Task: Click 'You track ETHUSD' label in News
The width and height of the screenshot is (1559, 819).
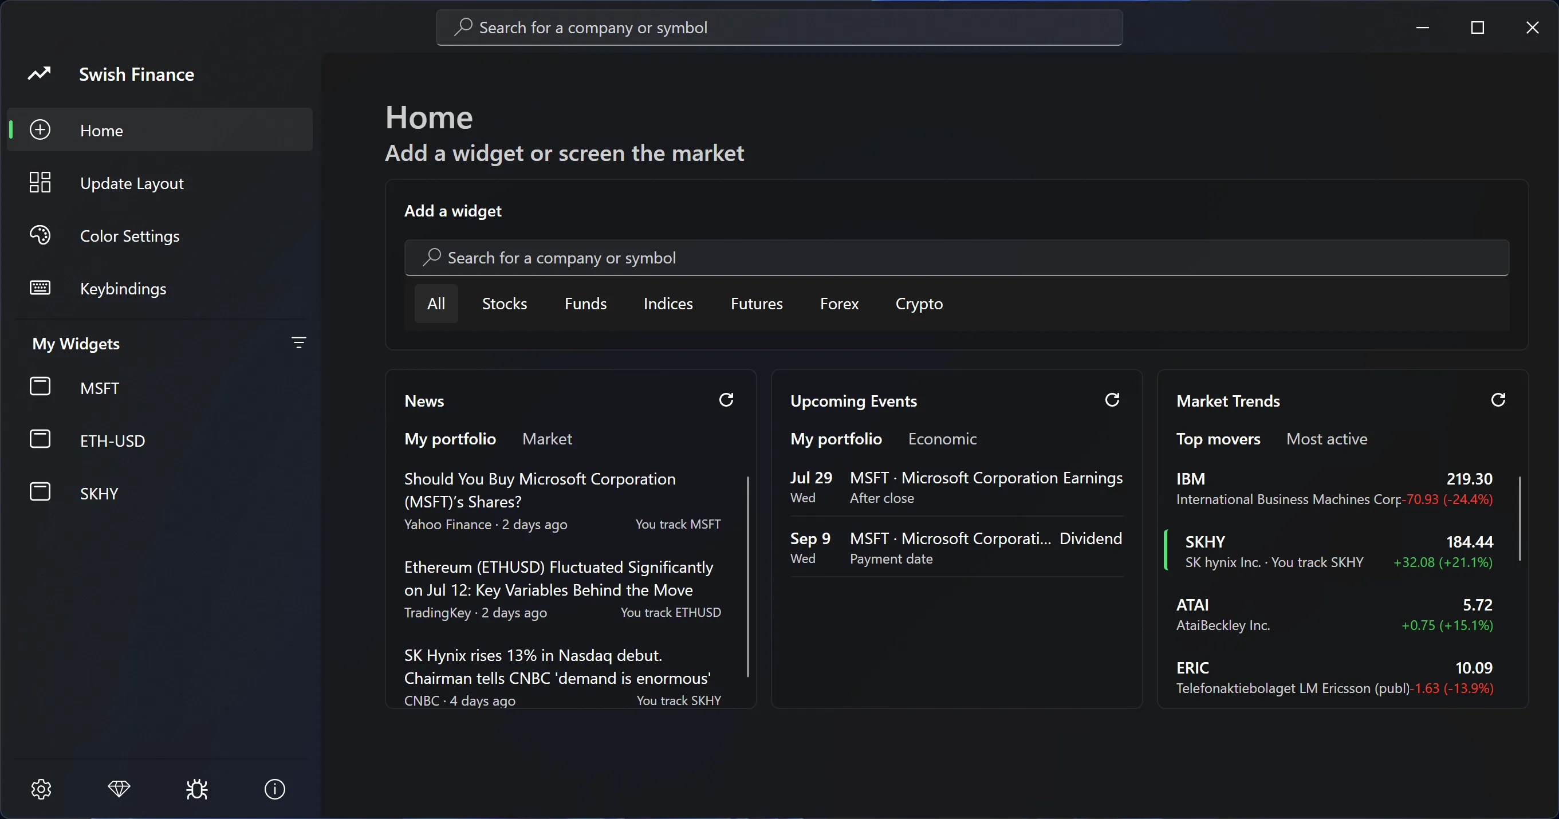Action: pos(671,613)
